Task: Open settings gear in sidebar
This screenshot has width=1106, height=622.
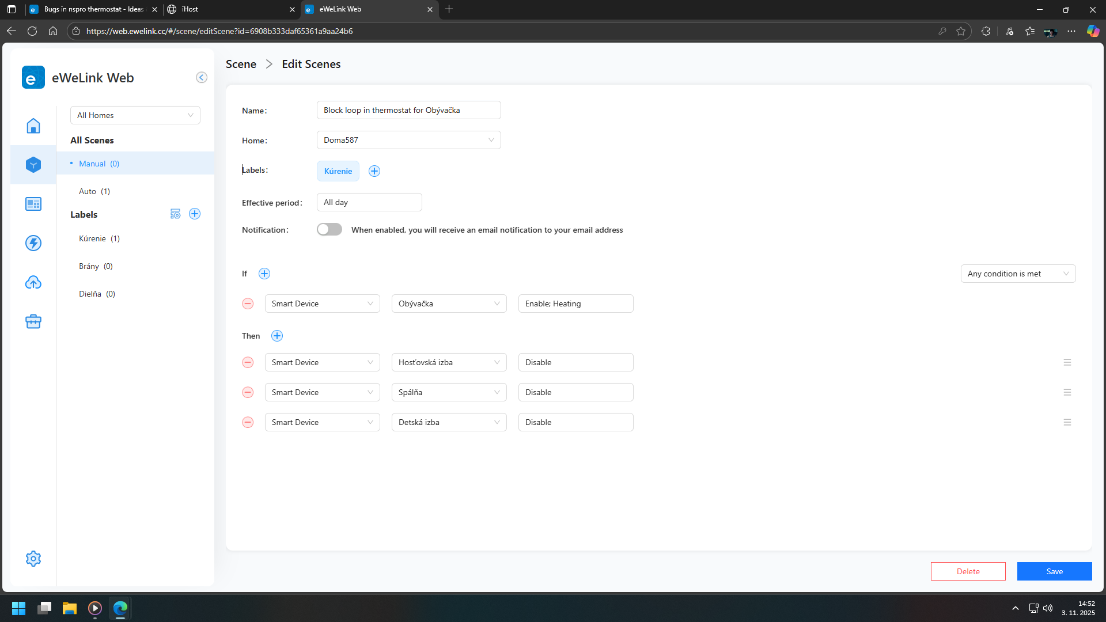Action: pyautogui.click(x=33, y=559)
